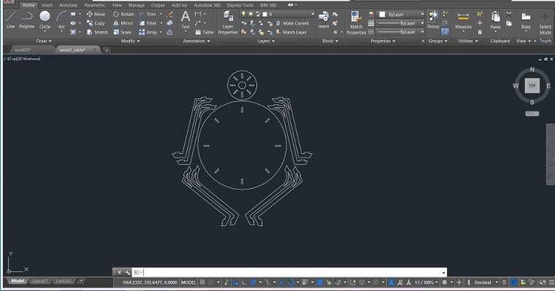Image resolution: width=555 pixels, height=291 pixels.
Task: Add a new drawing tab with plus
Action: point(107,50)
